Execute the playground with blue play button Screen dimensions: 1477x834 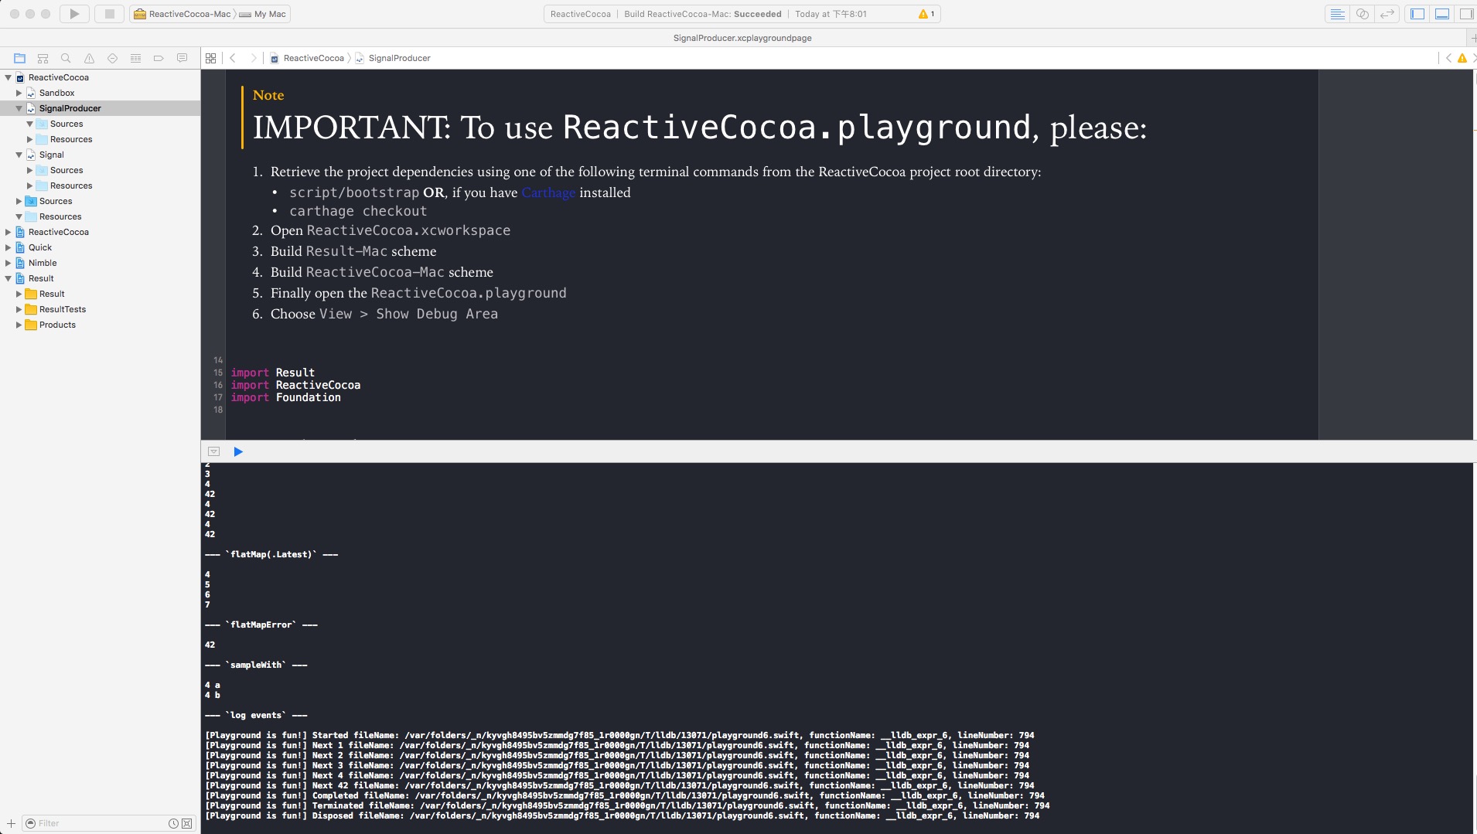(238, 451)
